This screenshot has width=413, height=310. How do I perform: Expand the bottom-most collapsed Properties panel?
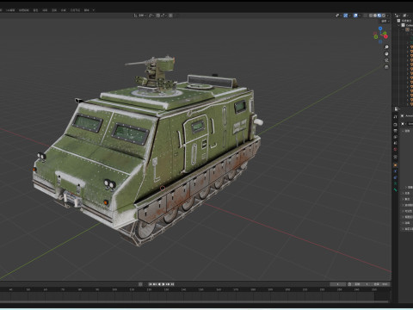pos(403,229)
